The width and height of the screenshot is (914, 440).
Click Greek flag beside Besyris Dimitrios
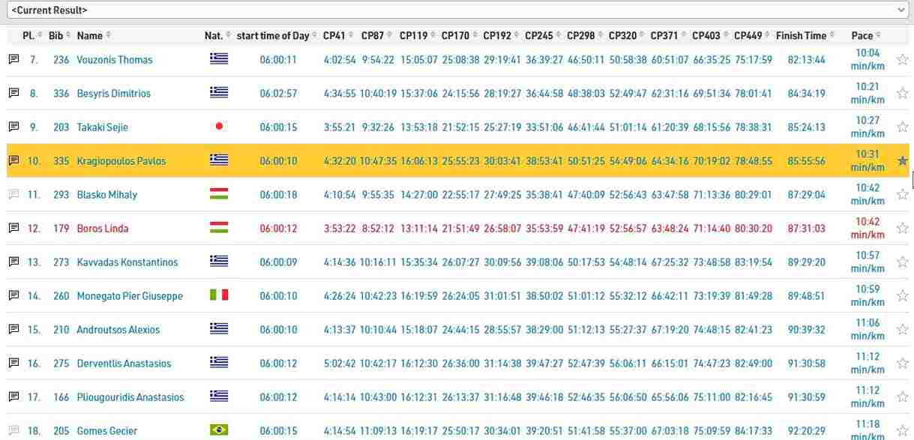pos(219,93)
